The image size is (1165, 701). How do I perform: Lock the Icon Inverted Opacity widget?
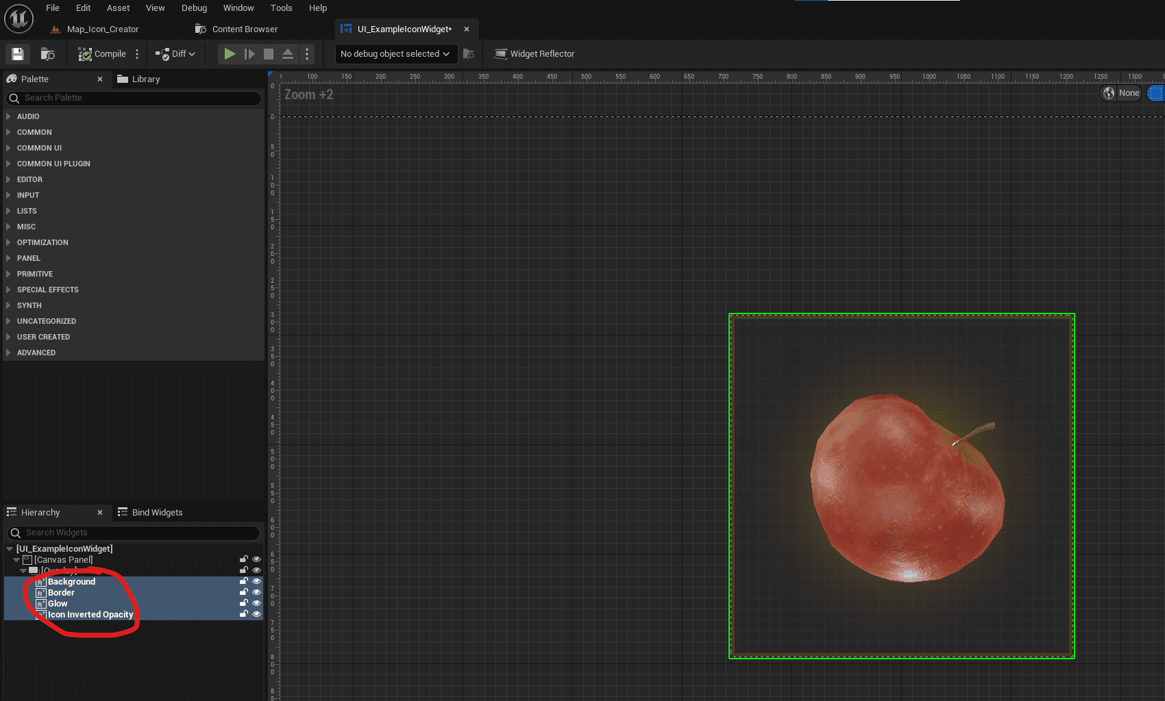point(243,614)
